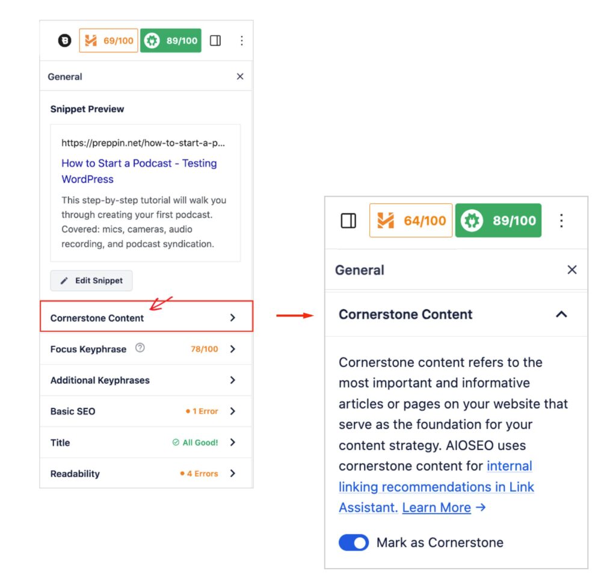Screen dimensions: 616x580
Task: Click the 1 Error status label
Action: [202, 411]
